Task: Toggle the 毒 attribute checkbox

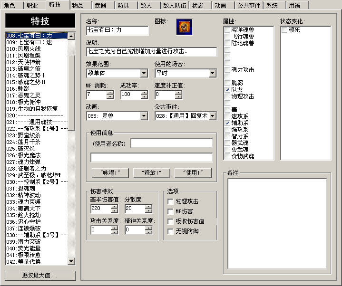Action: (227, 110)
